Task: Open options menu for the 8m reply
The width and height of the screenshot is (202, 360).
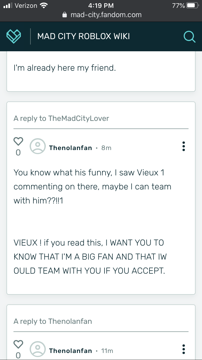Action: point(184,146)
